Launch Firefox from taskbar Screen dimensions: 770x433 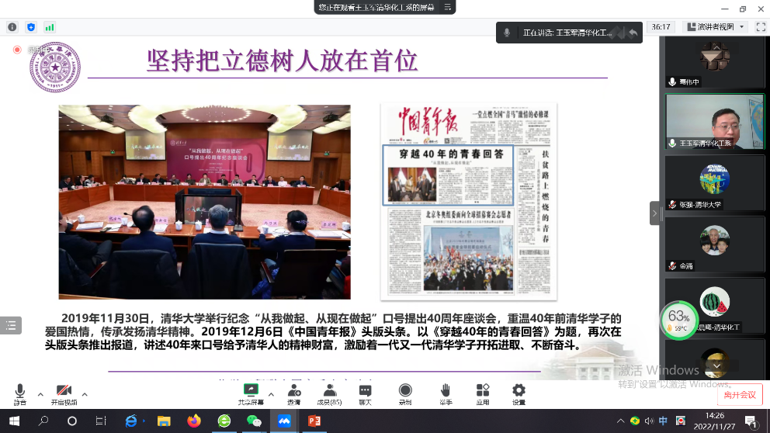coord(194,421)
